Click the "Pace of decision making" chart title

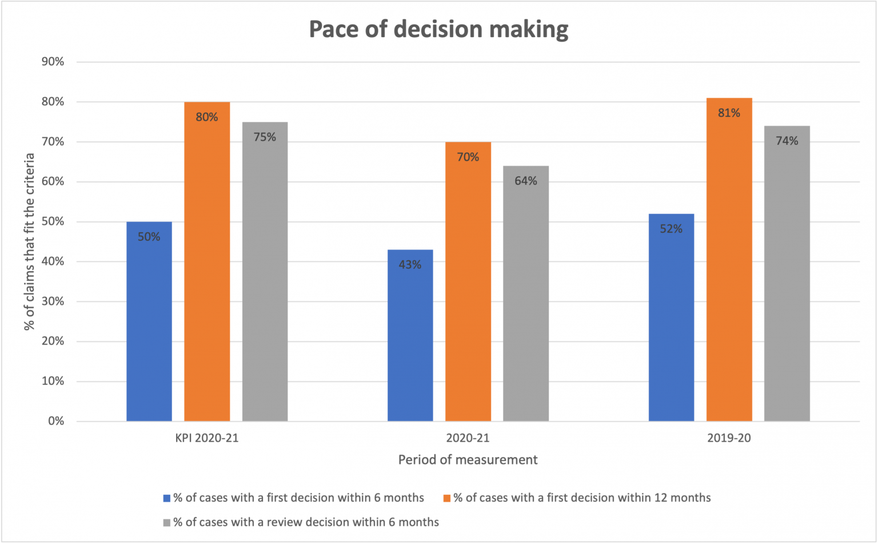click(x=438, y=29)
